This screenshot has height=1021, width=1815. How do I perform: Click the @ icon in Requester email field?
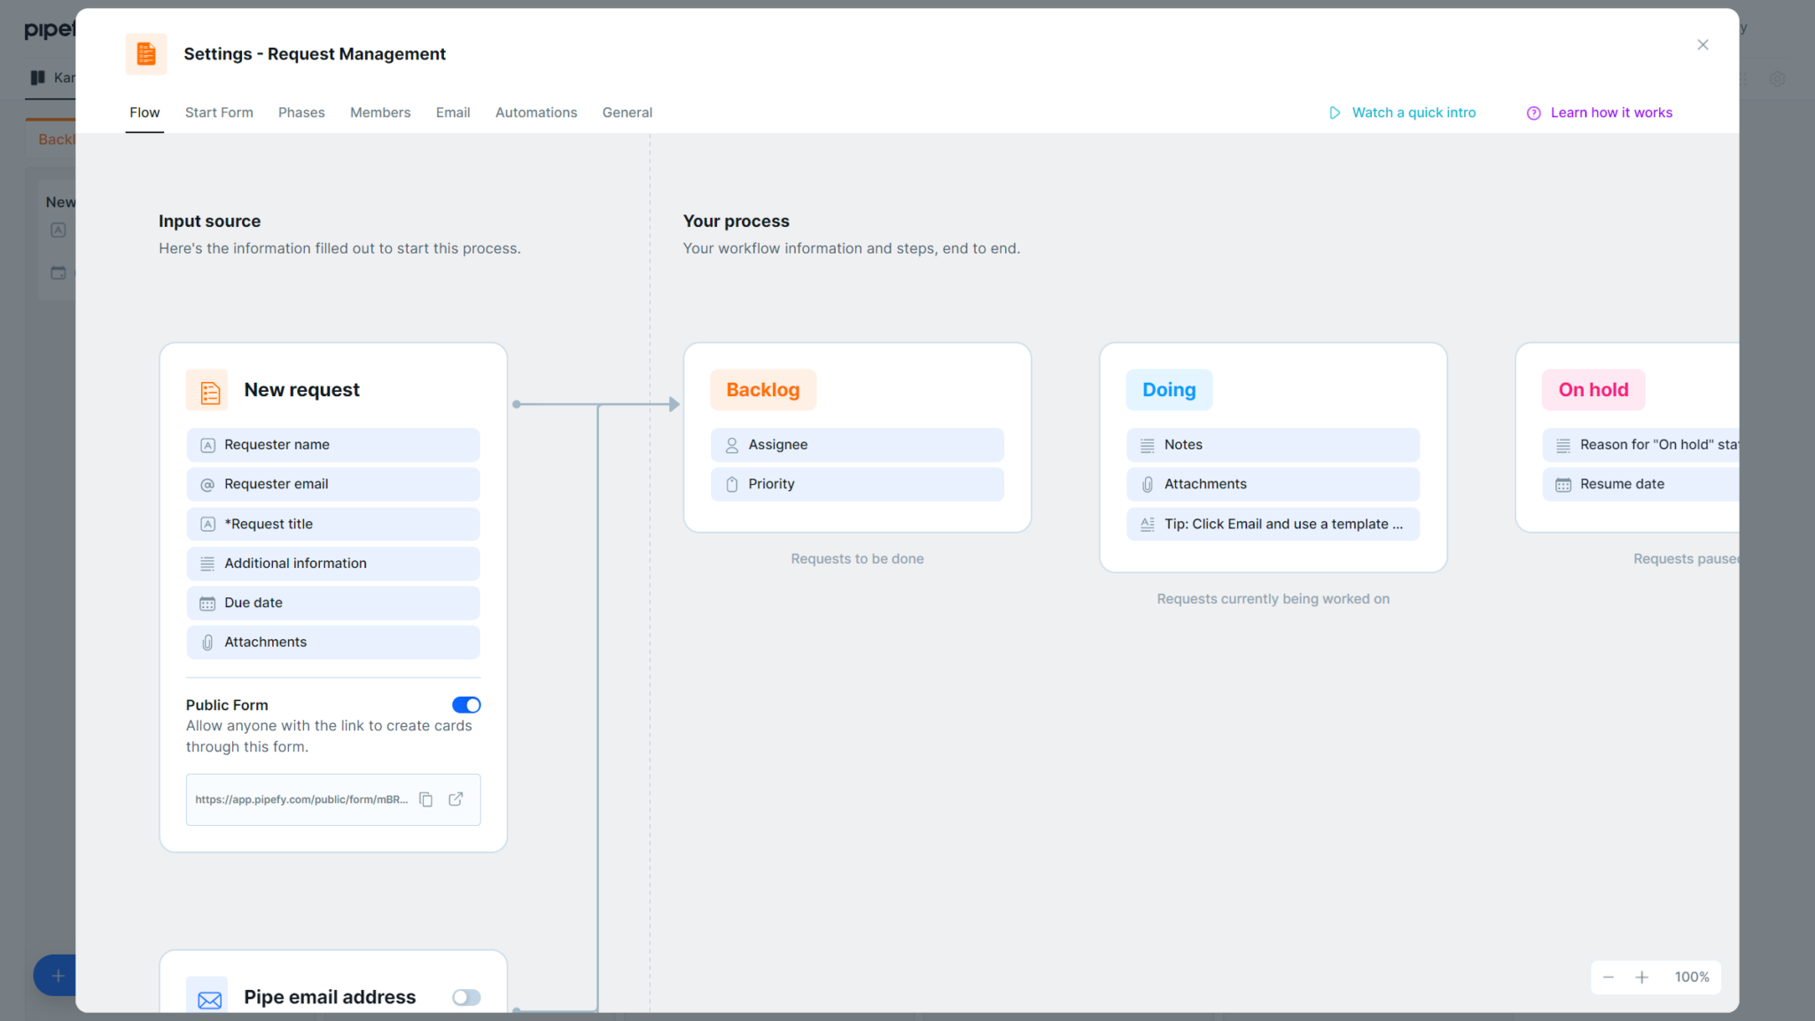[x=207, y=484]
